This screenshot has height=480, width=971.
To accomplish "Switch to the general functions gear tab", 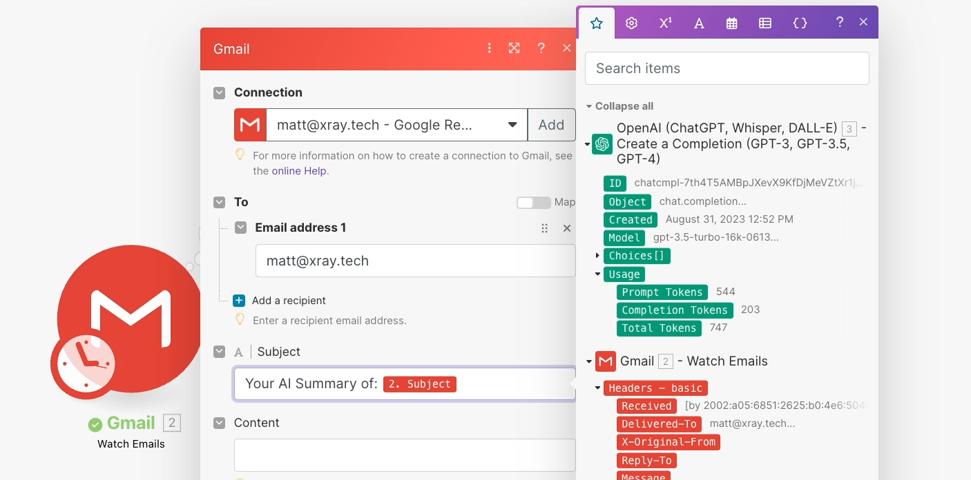I will [x=631, y=23].
